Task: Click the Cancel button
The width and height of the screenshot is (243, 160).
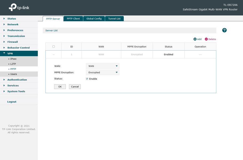Action: click(x=75, y=87)
